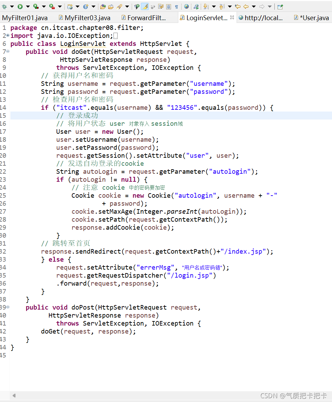Screen dimensions: 332x402
Task: Open new web project dropdown arrow
Action: (77, 6)
